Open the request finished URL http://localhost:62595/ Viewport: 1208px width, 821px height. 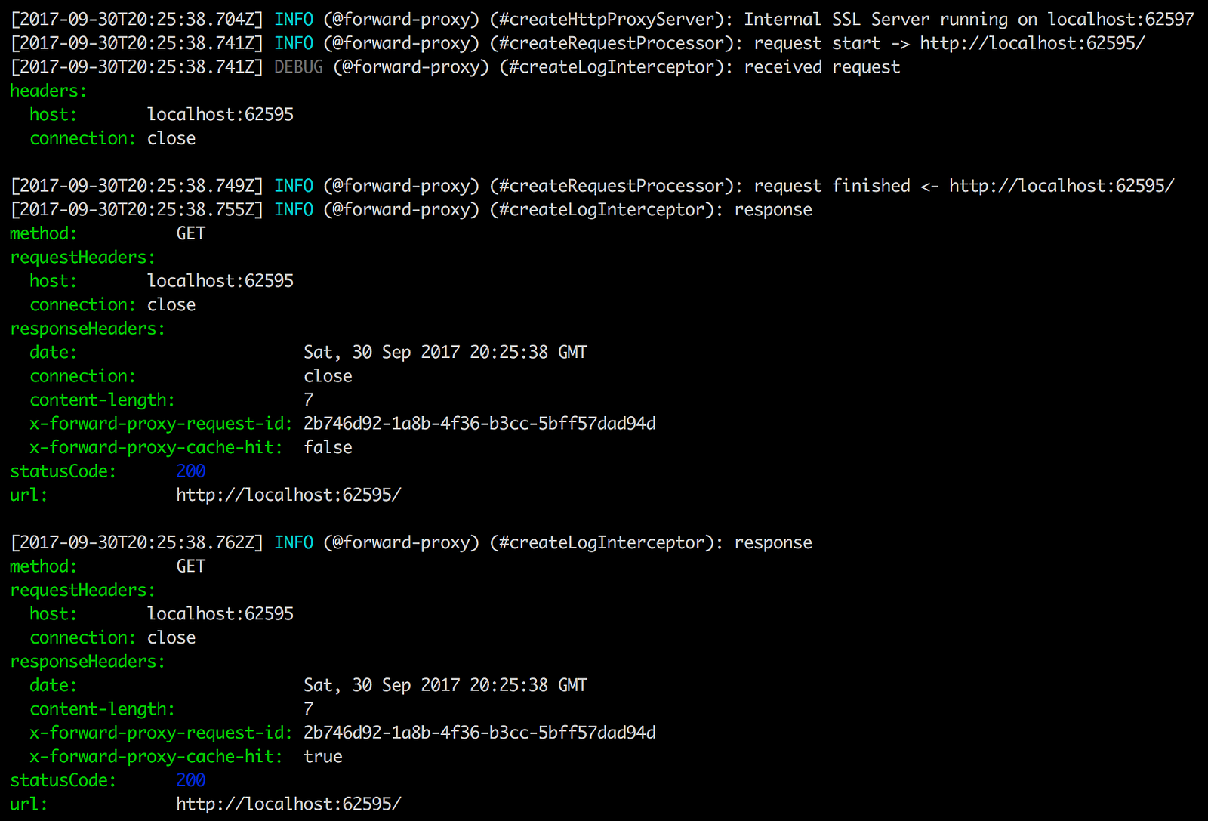coord(1062,186)
